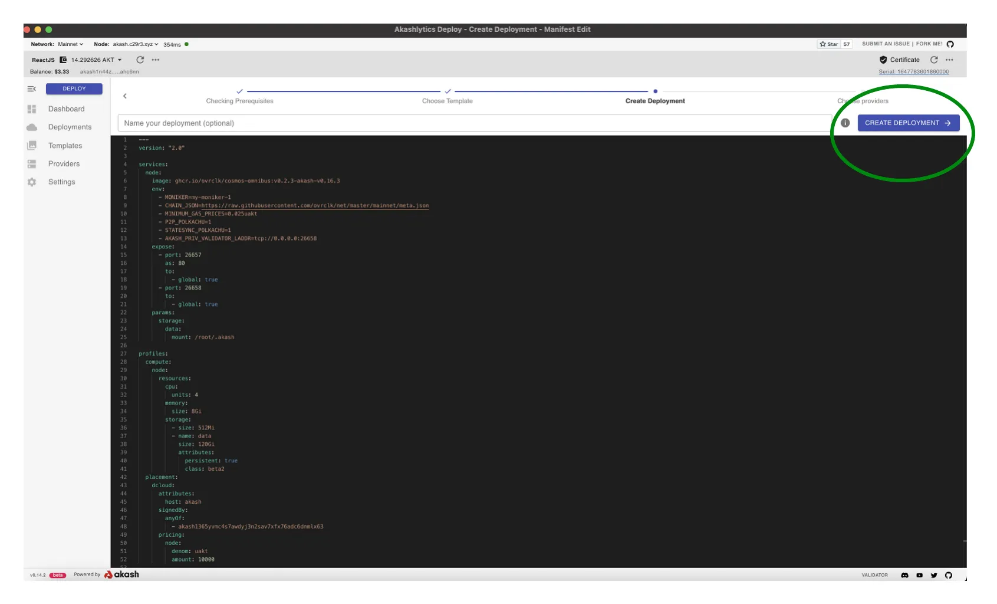
Task: Collapse the sidebar with the menu icon
Action: (32, 89)
